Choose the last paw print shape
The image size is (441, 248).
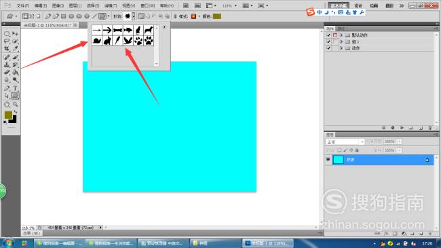click(149, 41)
